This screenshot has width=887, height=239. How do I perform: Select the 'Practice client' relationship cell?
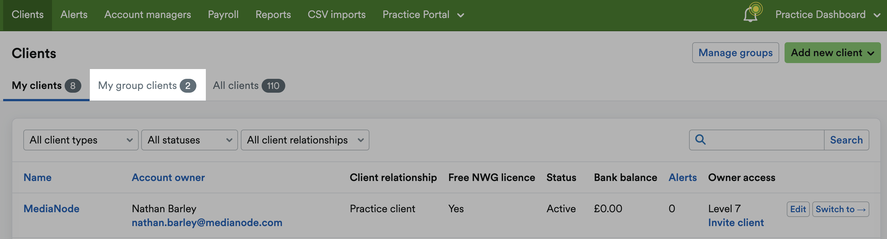point(382,209)
